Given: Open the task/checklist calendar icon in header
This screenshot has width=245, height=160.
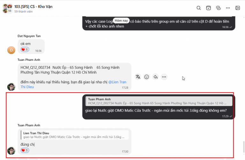Looking at the screenshot, I should click(x=208, y=8).
